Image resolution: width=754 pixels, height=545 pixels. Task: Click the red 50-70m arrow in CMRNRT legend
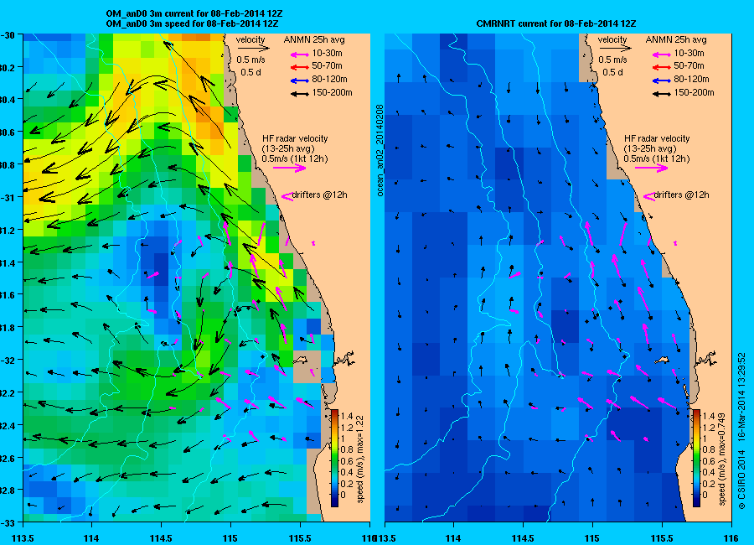[662, 66]
